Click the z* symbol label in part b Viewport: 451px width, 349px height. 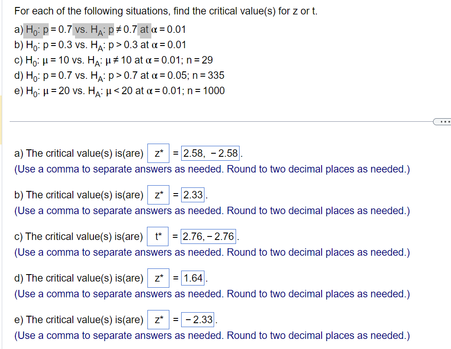point(158,194)
